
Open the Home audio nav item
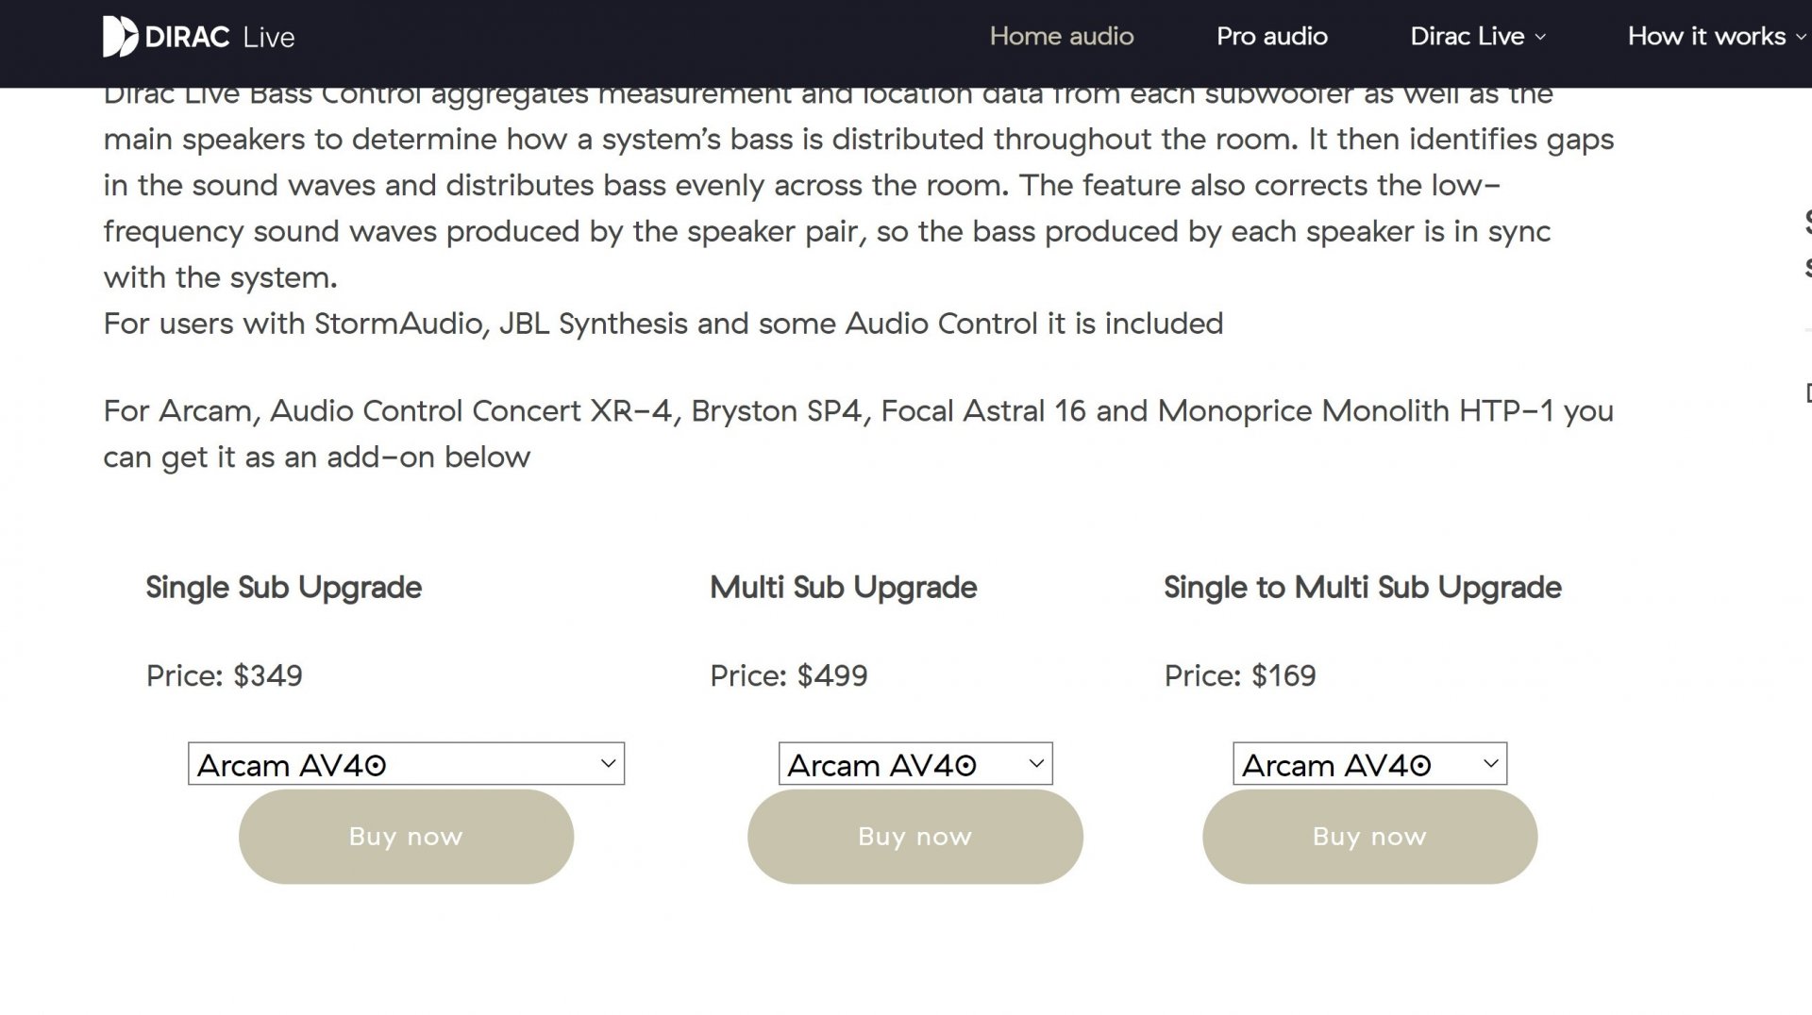pyautogui.click(x=1061, y=37)
